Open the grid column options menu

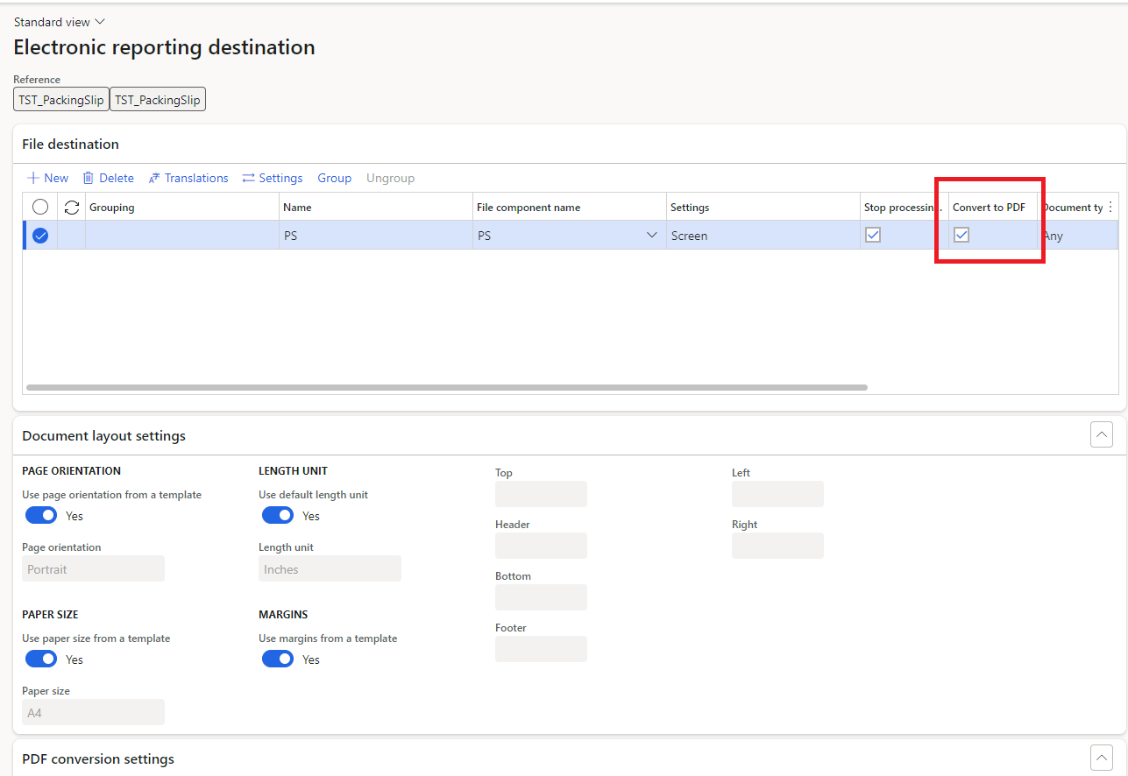pos(1110,207)
